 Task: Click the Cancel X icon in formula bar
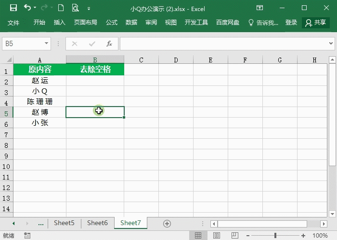[x=75, y=44]
